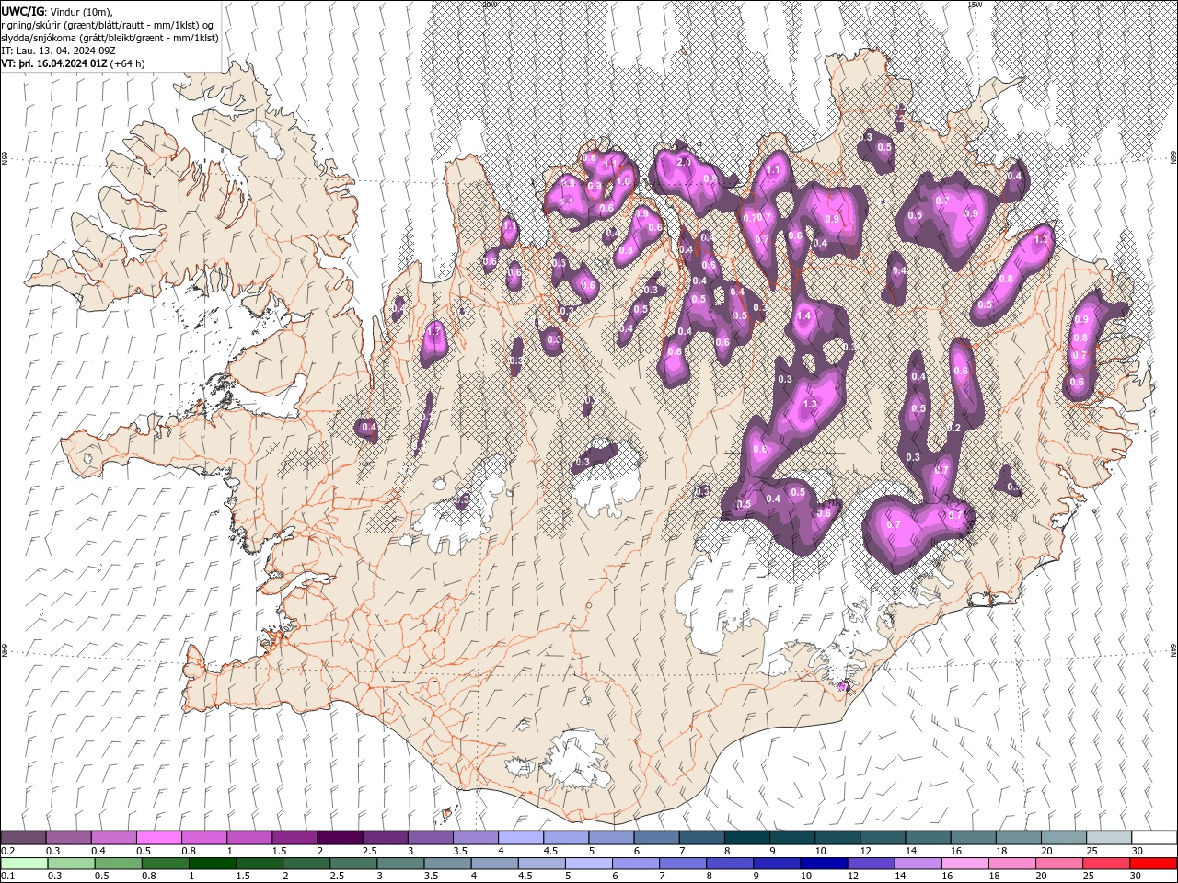Click the '15W' longitude label
The image size is (1178, 883).
coord(975,5)
